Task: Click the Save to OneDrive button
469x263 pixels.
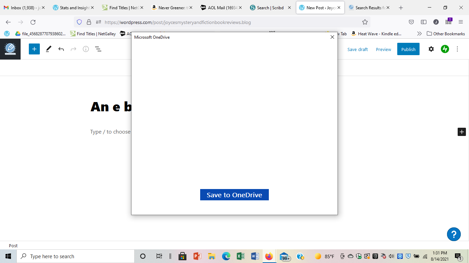Action: pos(234,195)
